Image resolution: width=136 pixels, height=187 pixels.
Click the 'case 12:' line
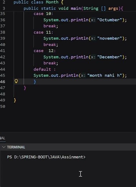tap(44, 51)
